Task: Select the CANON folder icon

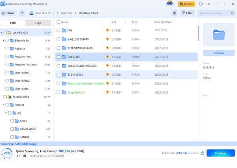Action: point(17,137)
